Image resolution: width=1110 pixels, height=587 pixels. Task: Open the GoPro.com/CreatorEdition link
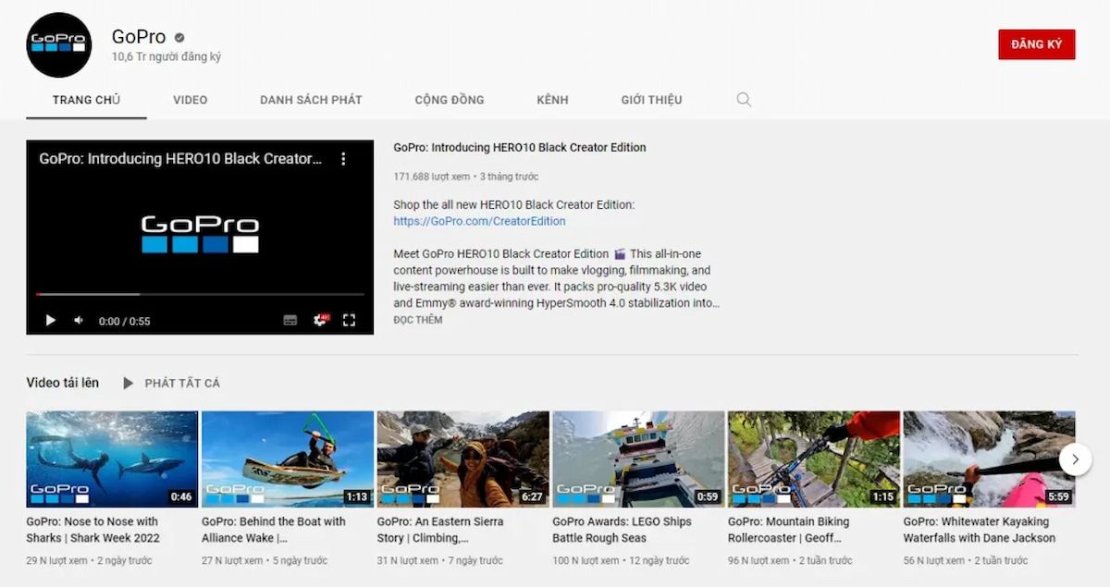point(479,222)
